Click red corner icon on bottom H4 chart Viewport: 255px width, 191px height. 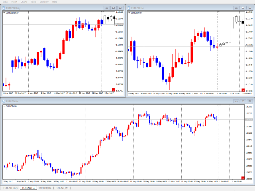point(243,177)
